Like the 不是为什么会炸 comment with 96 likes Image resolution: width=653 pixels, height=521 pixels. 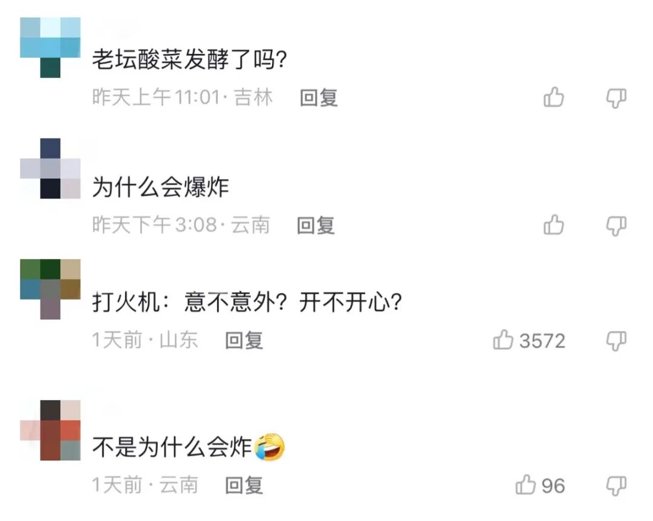click(x=525, y=485)
